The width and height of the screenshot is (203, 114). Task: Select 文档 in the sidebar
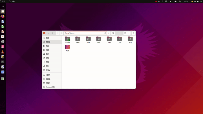(x=52, y=58)
